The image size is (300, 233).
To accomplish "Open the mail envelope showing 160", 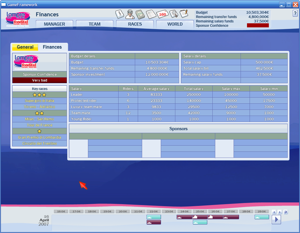I will pos(162,14).
